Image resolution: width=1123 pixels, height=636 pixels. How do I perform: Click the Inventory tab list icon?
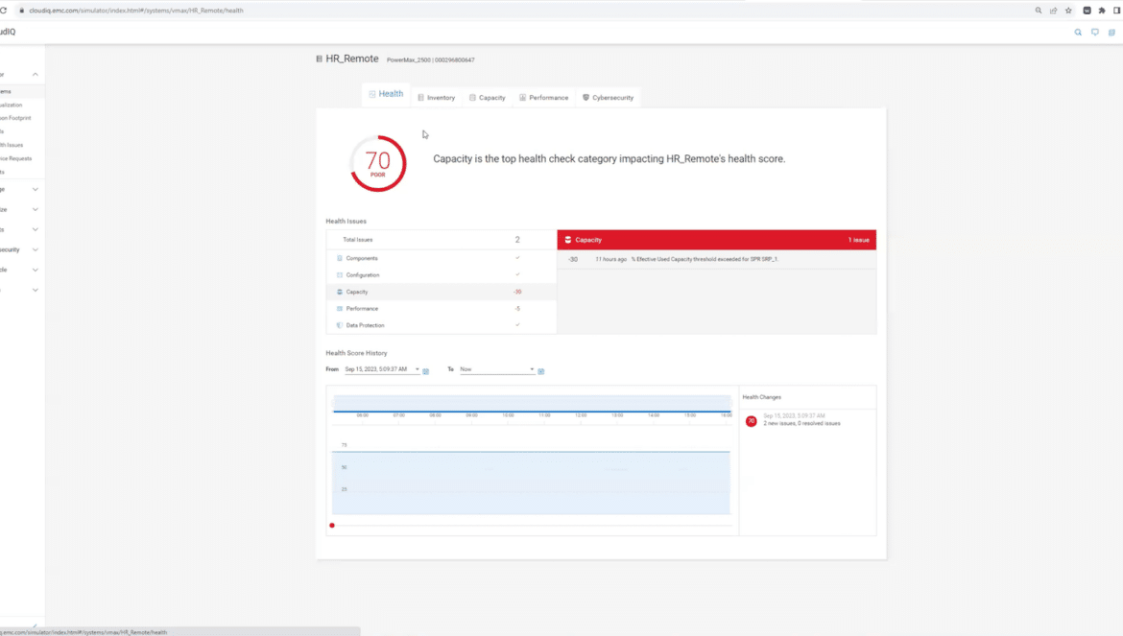[x=421, y=97]
